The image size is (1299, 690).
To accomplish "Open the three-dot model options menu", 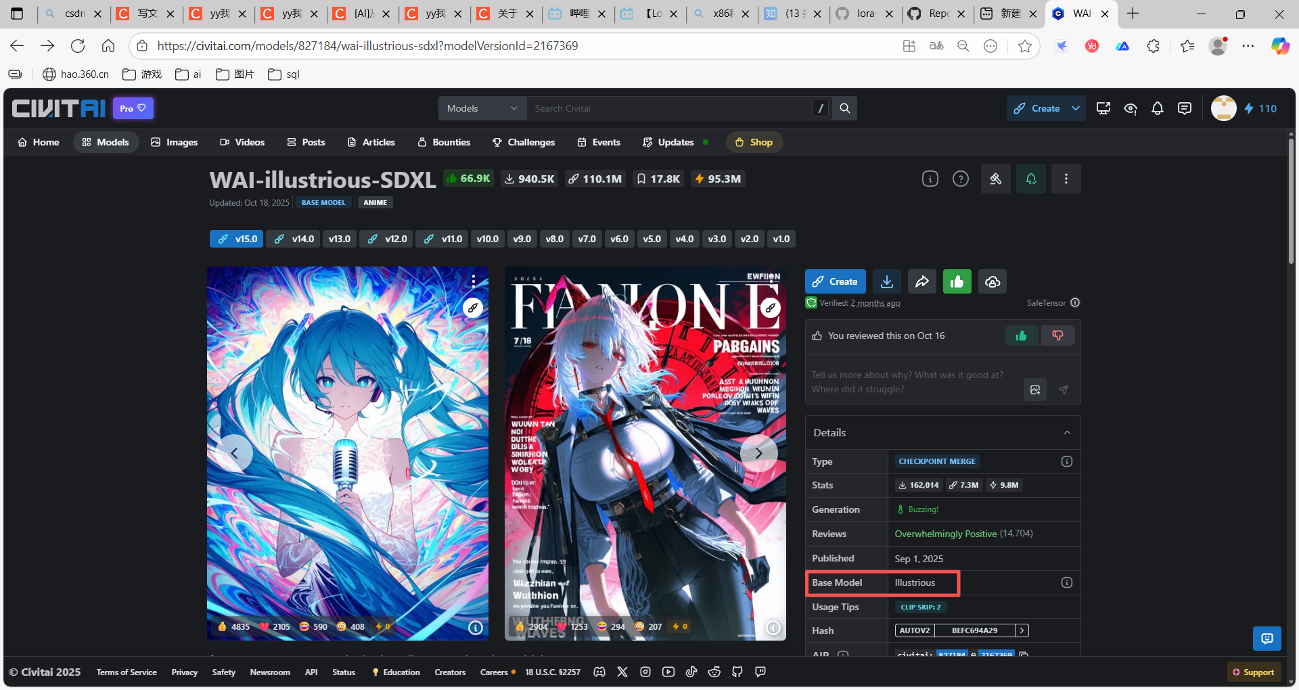I will [x=1066, y=179].
